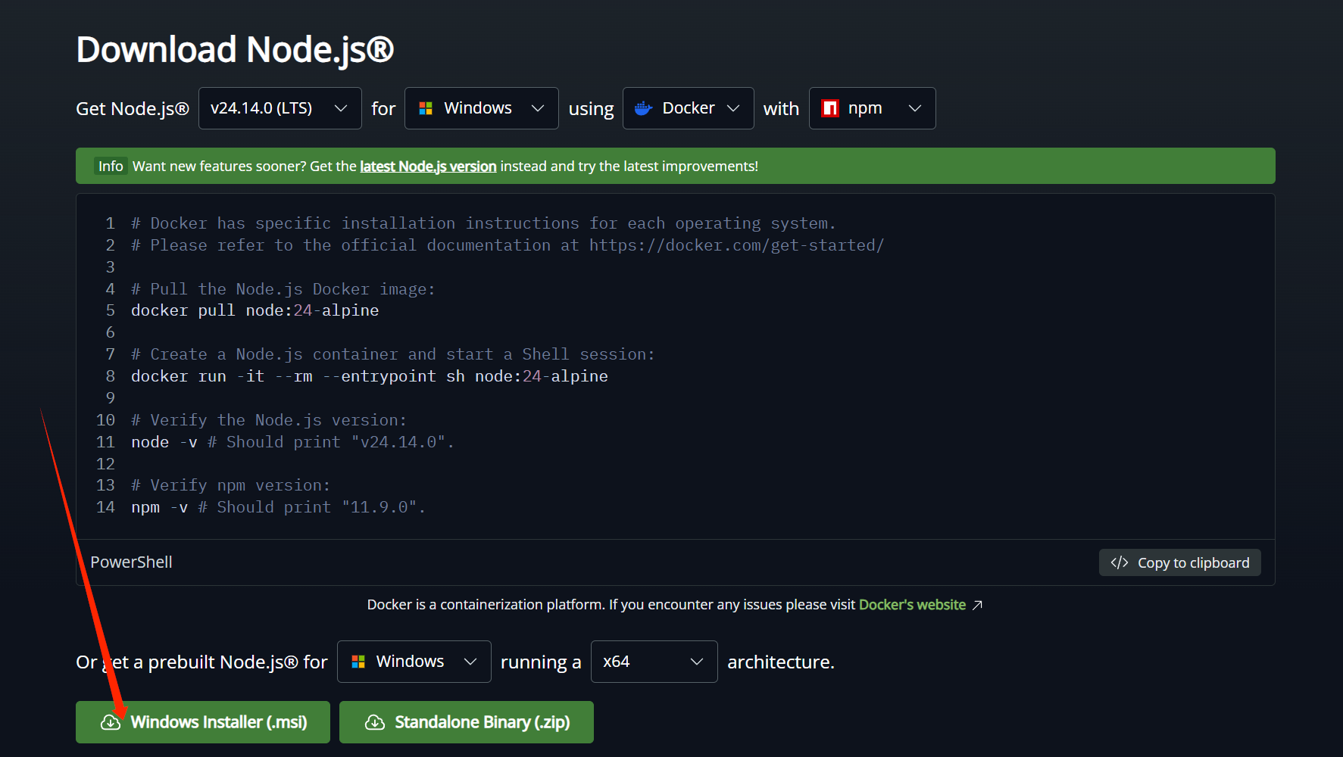
Task: Click the docker pull node:24-alpine code line
Action: pos(255,310)
